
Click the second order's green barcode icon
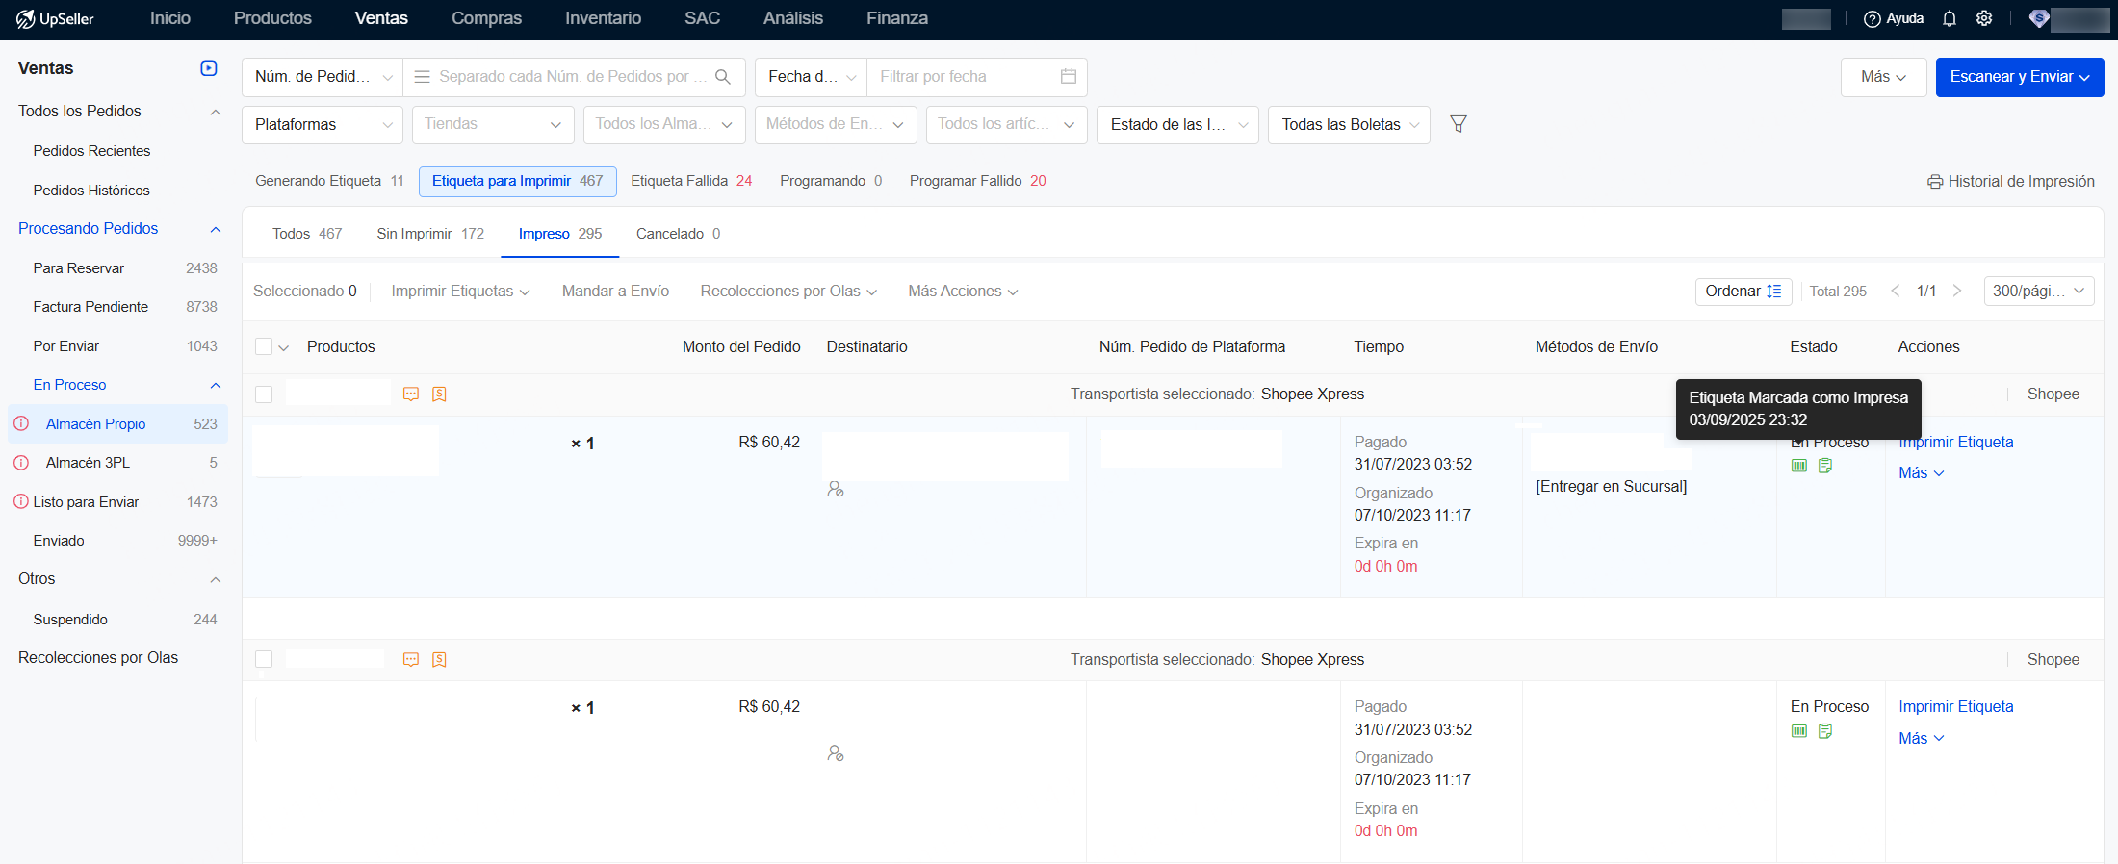click(x=1799, y=731)
